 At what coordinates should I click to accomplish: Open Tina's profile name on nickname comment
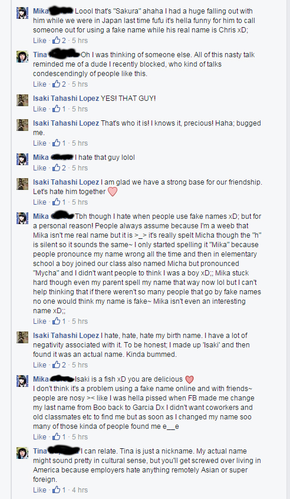pyautogui.click(x=39, y=451)
